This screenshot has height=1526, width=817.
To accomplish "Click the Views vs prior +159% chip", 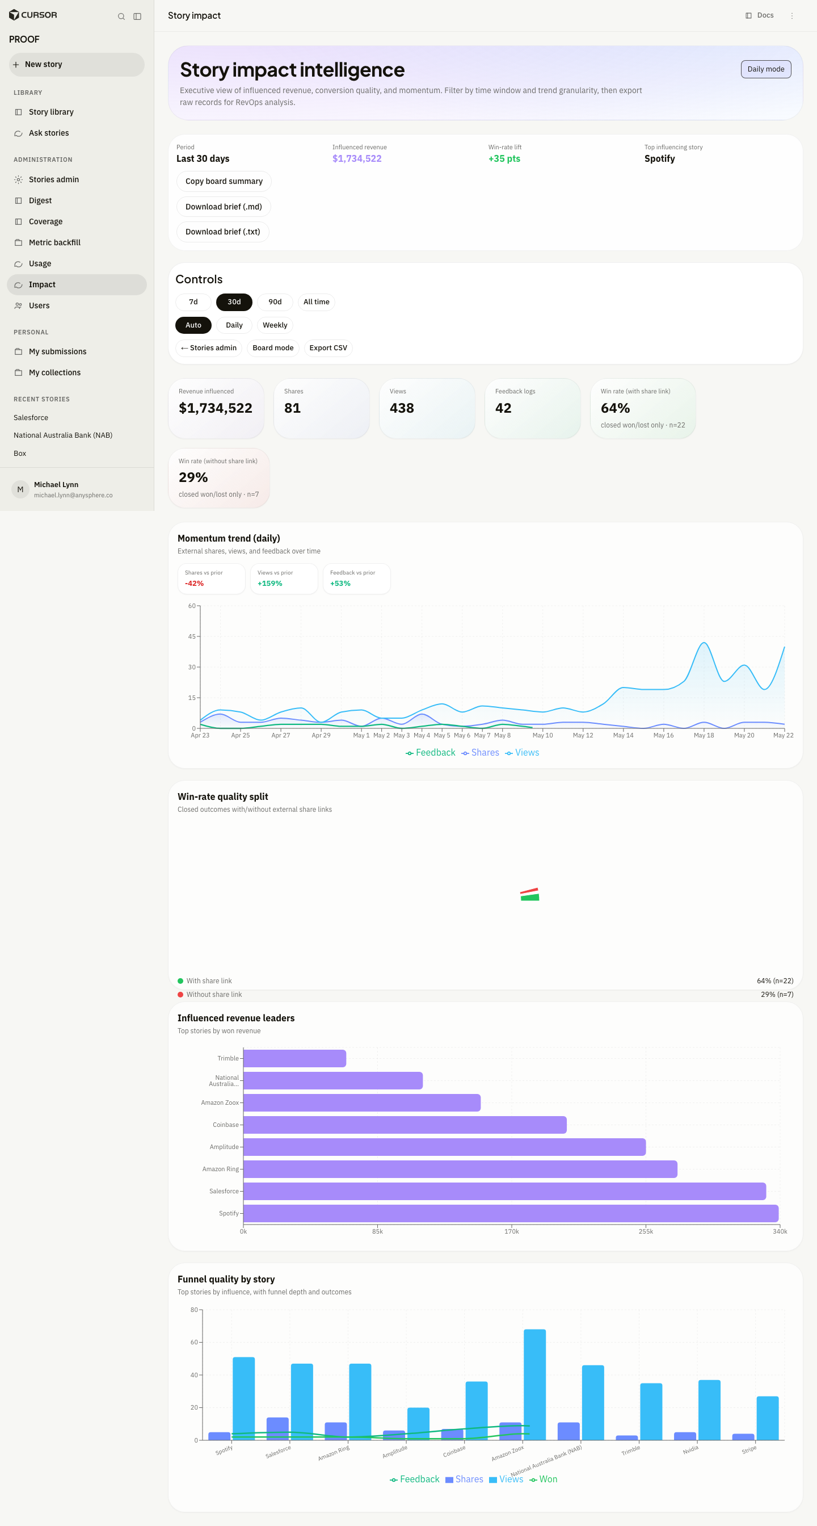I will point(284,578).
